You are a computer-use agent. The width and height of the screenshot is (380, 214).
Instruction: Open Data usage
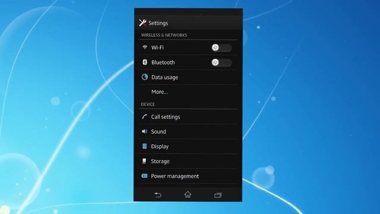pos(188,77)
